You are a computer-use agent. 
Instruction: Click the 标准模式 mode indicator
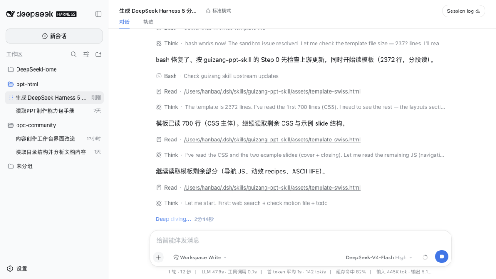click(x=218, y=11)
